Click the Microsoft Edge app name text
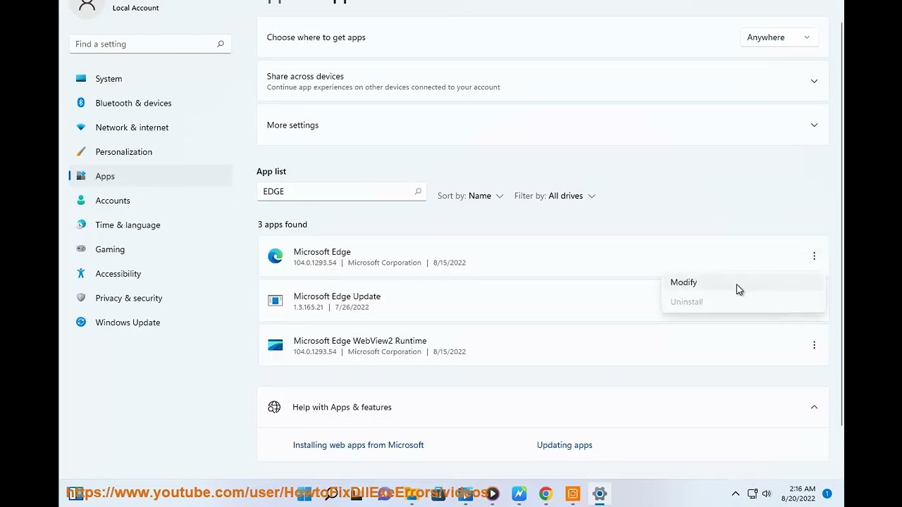The image size is (902, 507). click(x=322, y=252)
